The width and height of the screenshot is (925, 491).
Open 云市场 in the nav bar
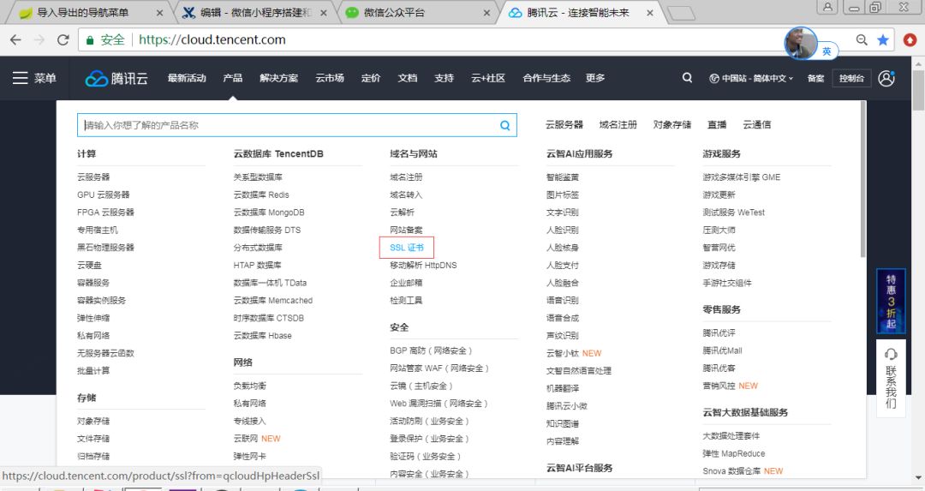point(329,78)
